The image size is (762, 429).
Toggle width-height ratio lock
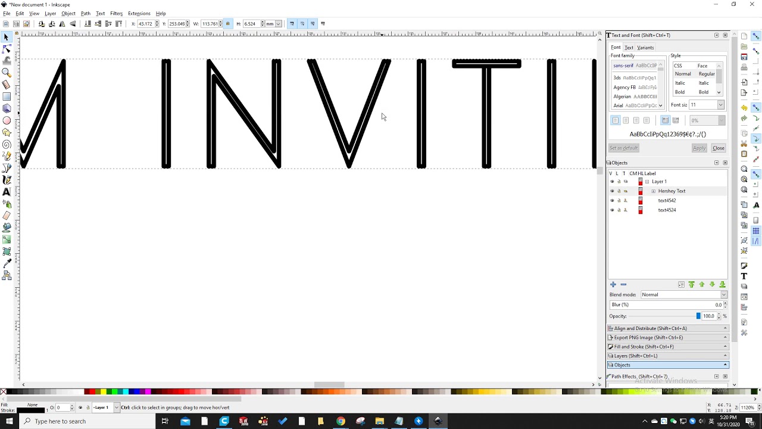click(228, 24)
